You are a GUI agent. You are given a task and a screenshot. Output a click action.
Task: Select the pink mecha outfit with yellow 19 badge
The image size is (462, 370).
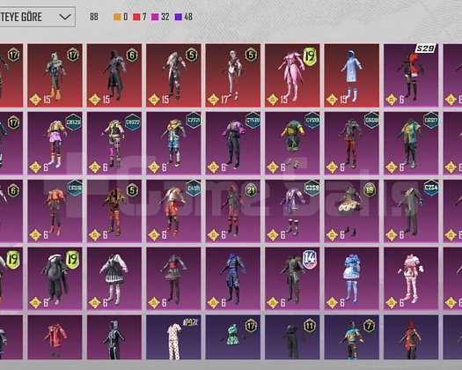click(x=292, y=76)
